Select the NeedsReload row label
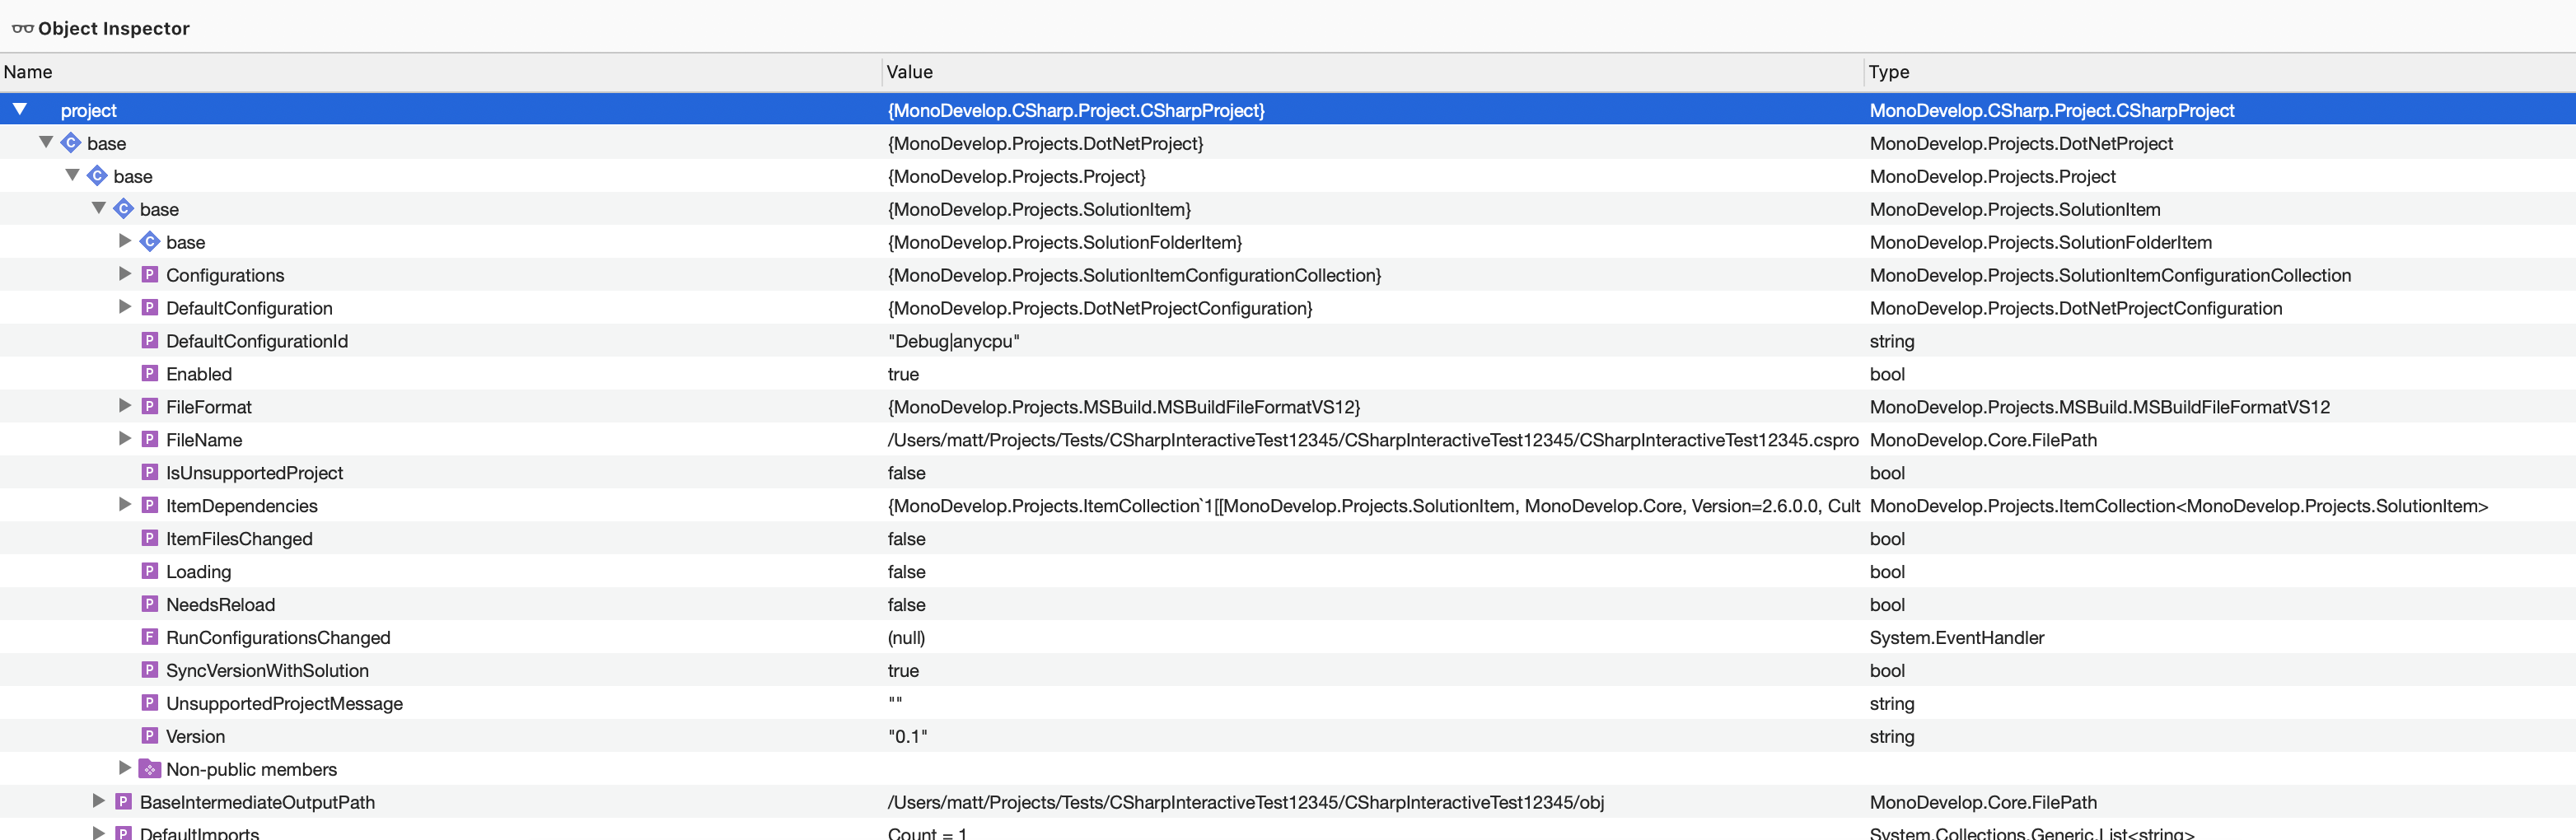 (220, 605)
